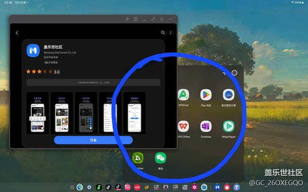Viewport: 308px width, 192px height.
Task: Click the search icon in the store page
Action: (163, 33)
